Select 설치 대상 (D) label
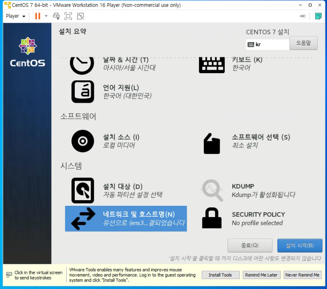Screen dimensions: 327x289 point(123,186)
